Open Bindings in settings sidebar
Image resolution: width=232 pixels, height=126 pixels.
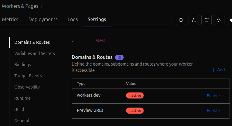22,65
